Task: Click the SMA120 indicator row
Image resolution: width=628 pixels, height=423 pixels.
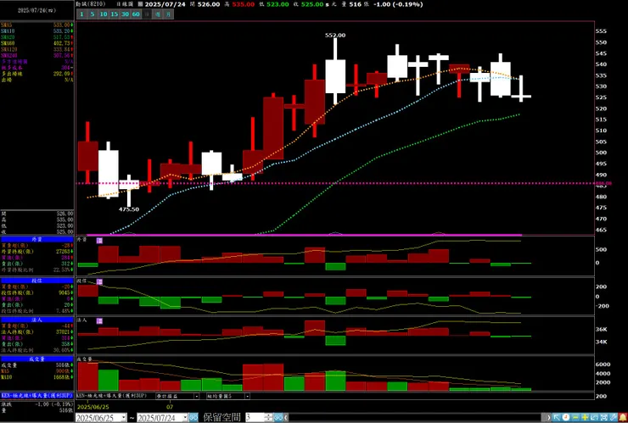Action: click(x=36, y=49)
